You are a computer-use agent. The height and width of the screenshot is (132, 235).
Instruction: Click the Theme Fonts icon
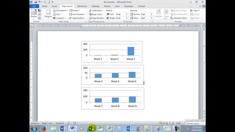tap(40, 14)
